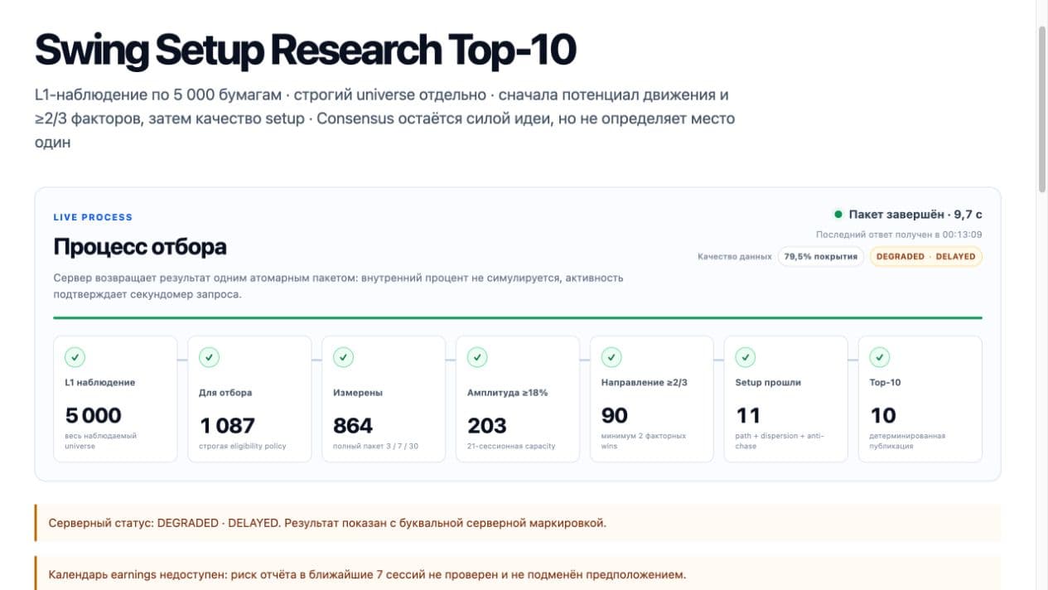Viewport: 1048px width, 590px height.
Task: Click the 90 value under Направление ≥2/3
Action: [x=615, y=415]
